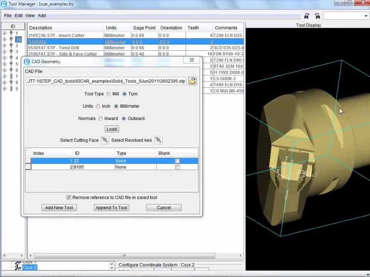This screenshot has height=277, width=370.
Task: Select the tool icon for ID 2
Action: pos(11,45)
